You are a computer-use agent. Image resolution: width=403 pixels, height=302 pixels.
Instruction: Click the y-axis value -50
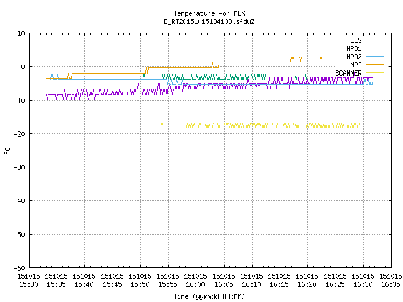click(x=20, y=235)
